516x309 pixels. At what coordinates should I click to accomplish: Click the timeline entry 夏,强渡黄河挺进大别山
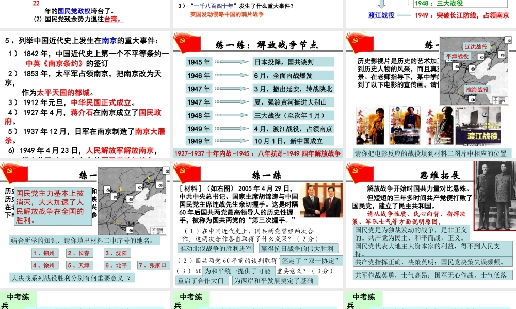click(293, 102)
